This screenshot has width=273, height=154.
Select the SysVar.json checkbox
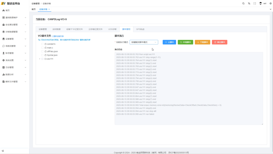click(x=43, y=55)
